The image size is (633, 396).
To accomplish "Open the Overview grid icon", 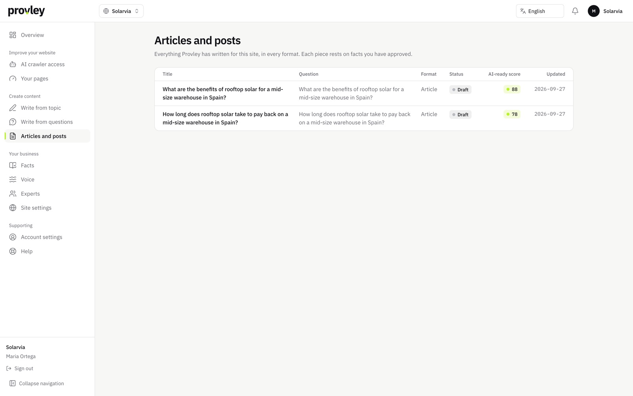I will coord(13,35).
